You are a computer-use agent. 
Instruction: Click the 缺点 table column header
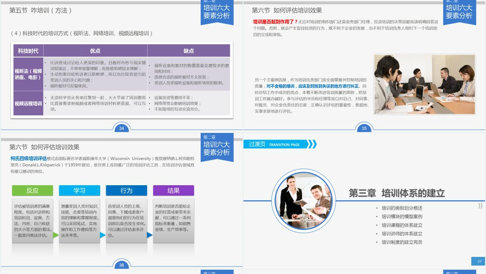click(189, 51)
